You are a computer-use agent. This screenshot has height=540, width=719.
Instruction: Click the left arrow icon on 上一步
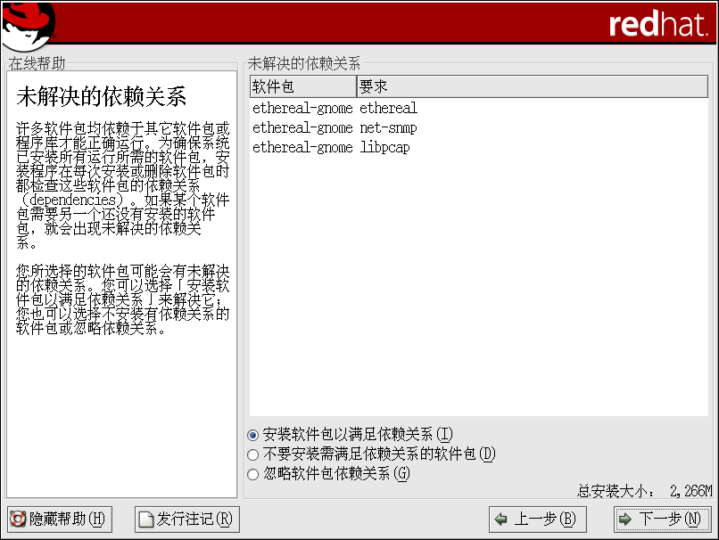[x=501, y=519]
